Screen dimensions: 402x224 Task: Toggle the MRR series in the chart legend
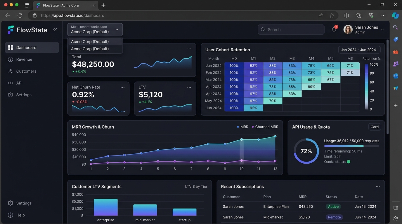242,127
